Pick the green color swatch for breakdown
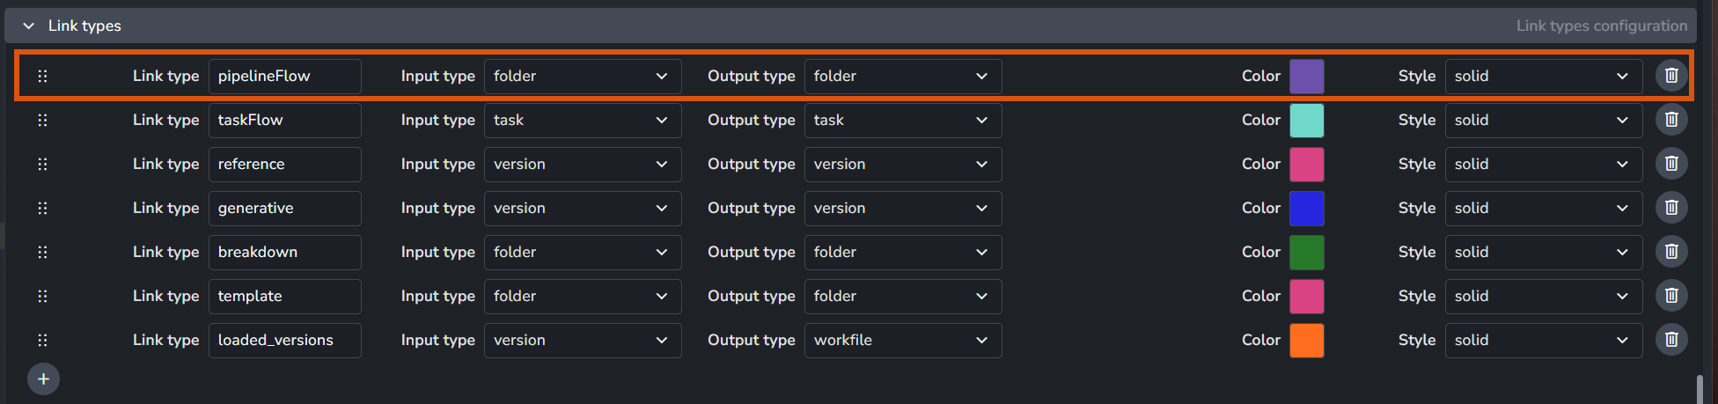 pyautogui.click(x=1306, y=253)
